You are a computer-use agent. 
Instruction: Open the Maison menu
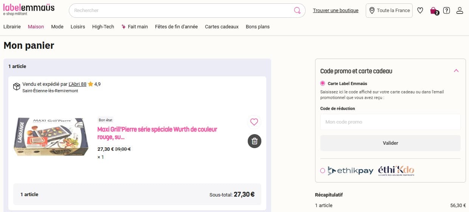36,27
